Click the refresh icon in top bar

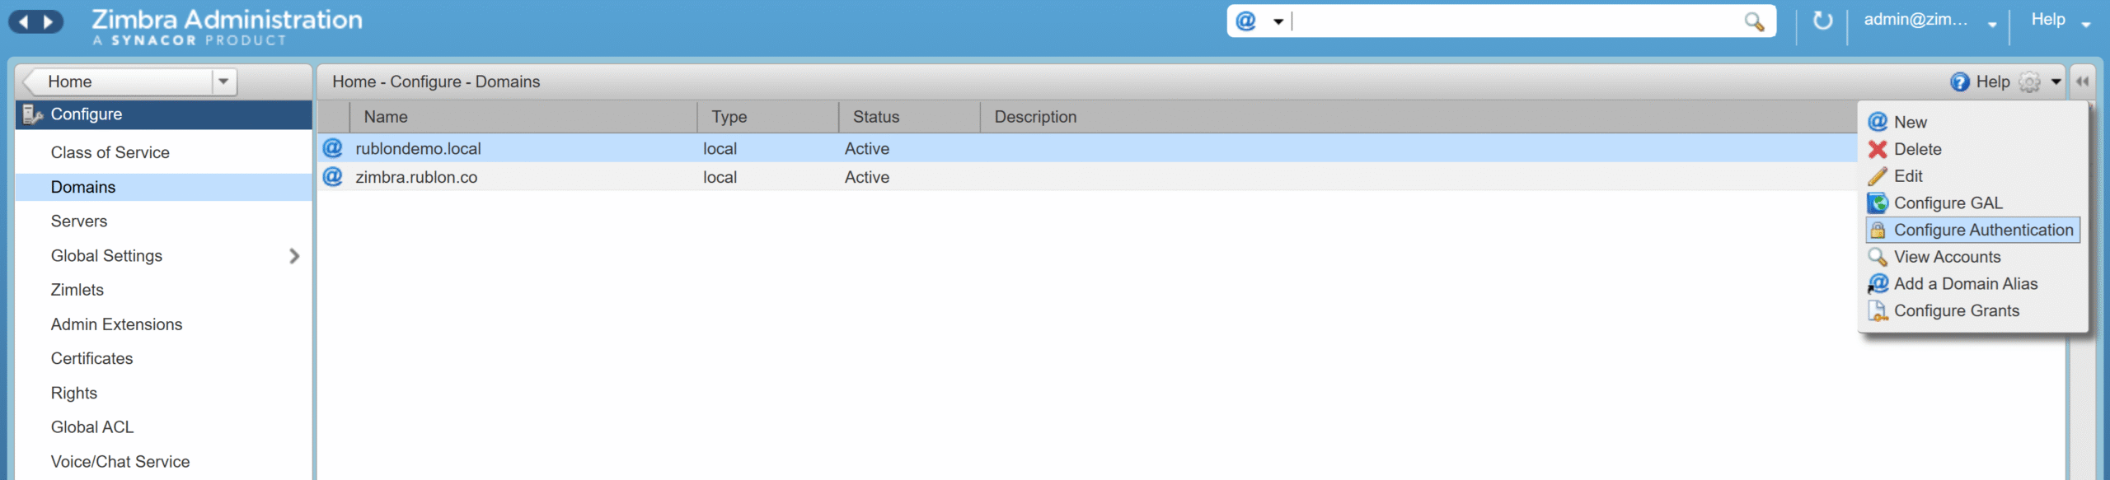[1822, 21]
